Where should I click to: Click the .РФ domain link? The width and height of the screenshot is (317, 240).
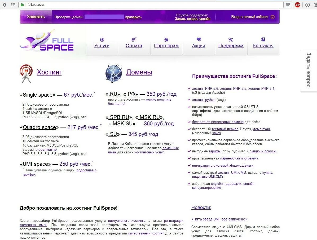pyautogui.click(x=131, y=94)
